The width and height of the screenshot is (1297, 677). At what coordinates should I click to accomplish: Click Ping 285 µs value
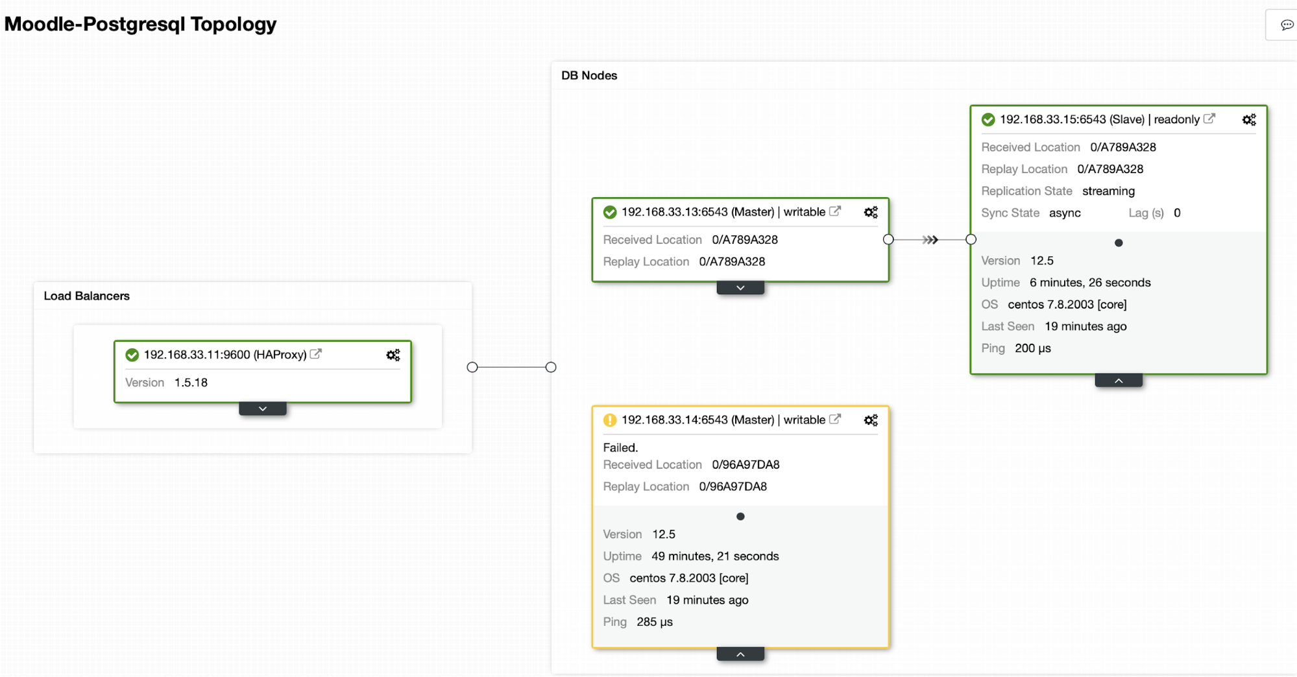coord(655,623)
